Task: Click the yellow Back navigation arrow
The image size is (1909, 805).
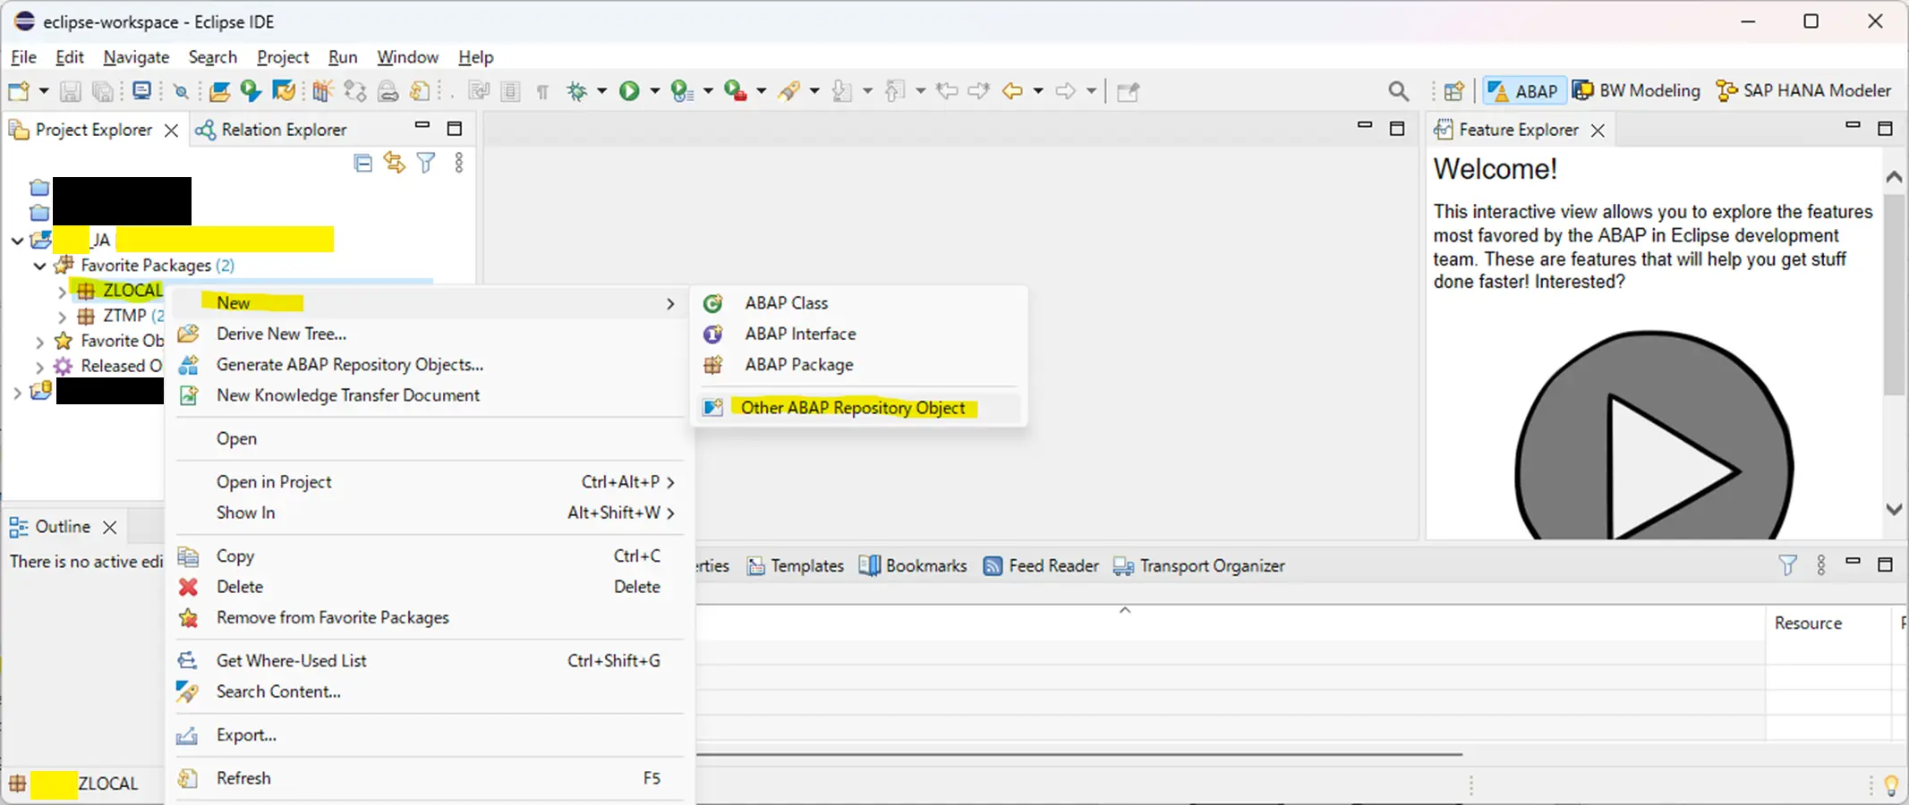Action: coord(1012,91)
